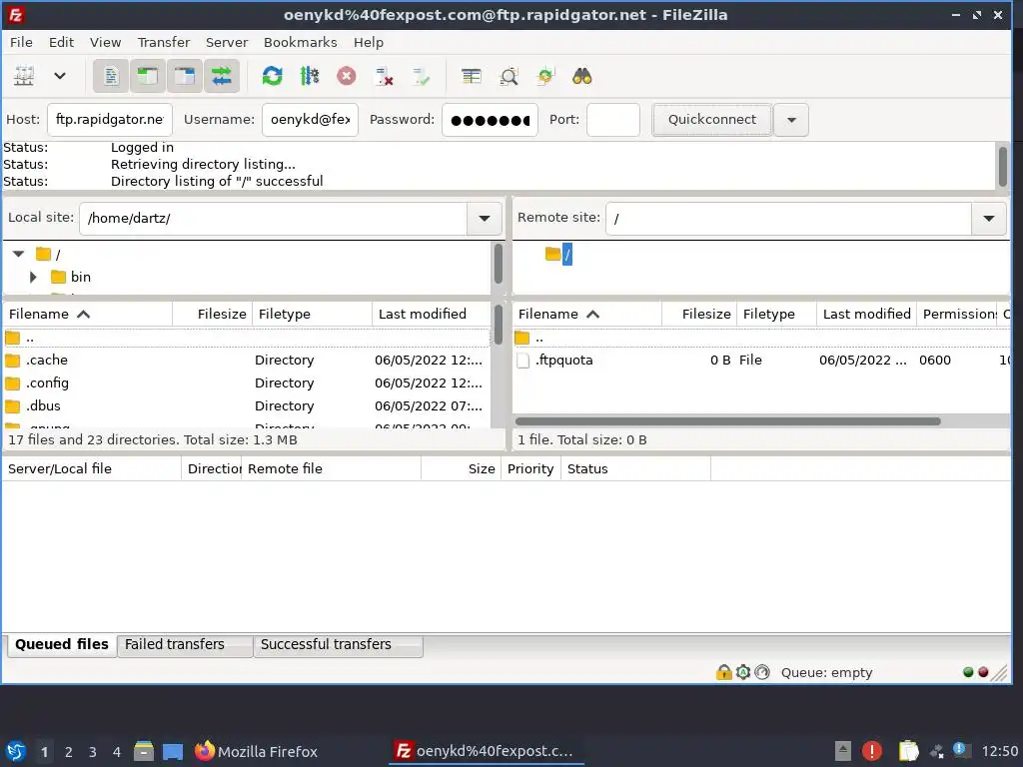Viewport: 1023px width, 767px height.
Task: Open Mozilla Firefox from the taskbar
Action: (x=256, y=751)
